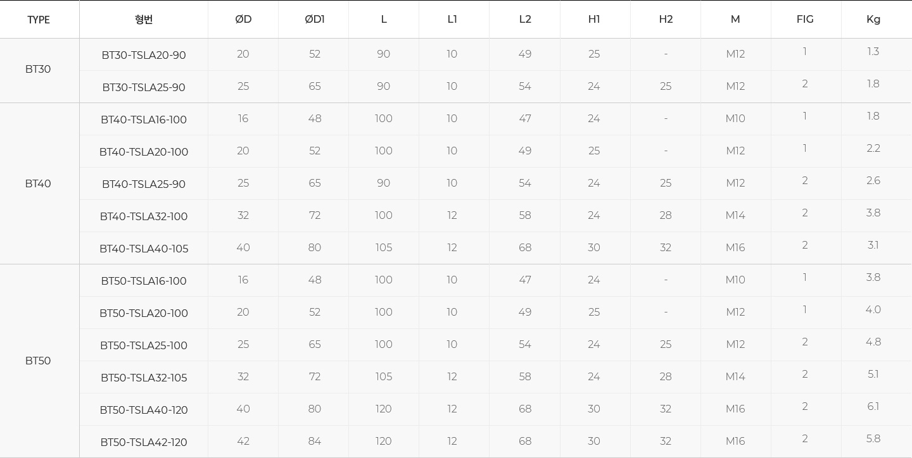912x458 pixels.
Task: Select the BT50-TSLA25-100 model cell
Action: tap(144, 345)
